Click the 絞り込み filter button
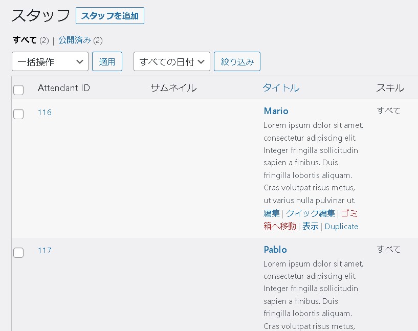This screenshot has height=331, width=418. (x=237, y=62)
